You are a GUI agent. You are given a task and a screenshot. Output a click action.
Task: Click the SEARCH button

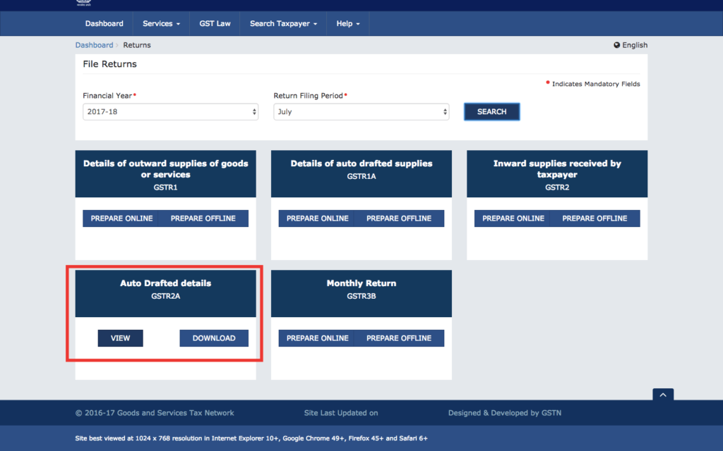pos(491,111)
